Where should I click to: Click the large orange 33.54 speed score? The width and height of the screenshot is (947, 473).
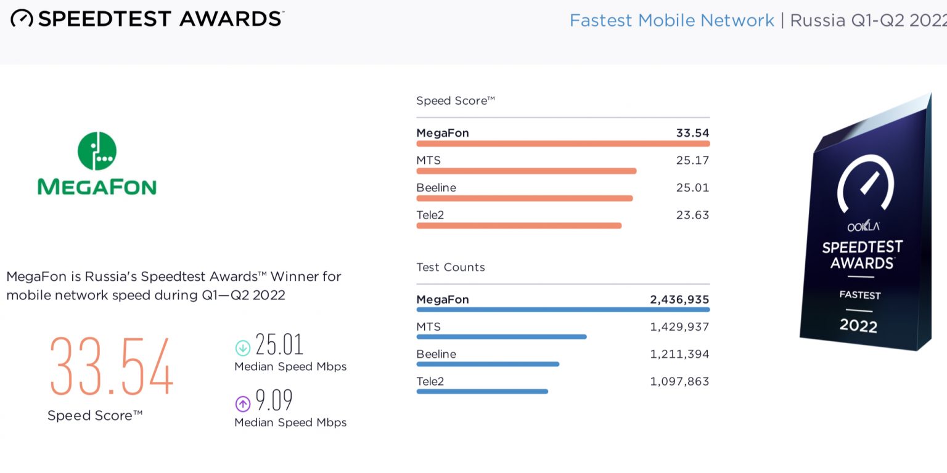point(111,366)
